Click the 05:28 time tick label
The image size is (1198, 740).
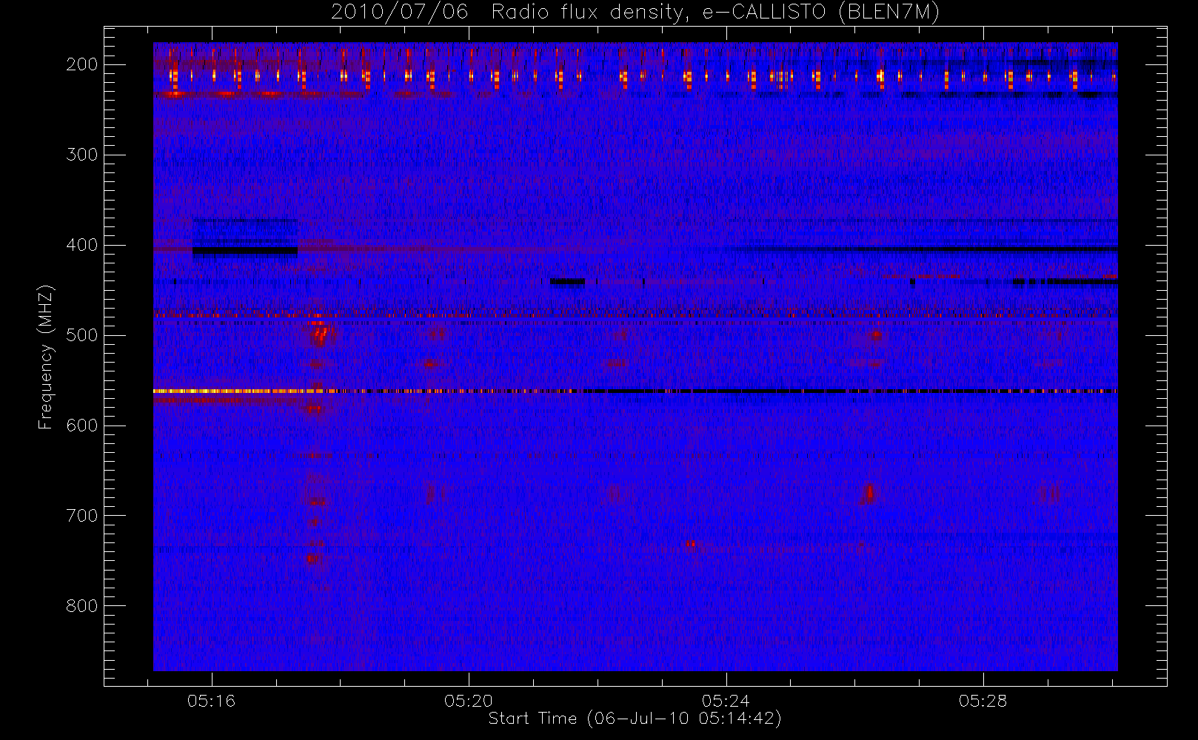click(x=983, y=701)
